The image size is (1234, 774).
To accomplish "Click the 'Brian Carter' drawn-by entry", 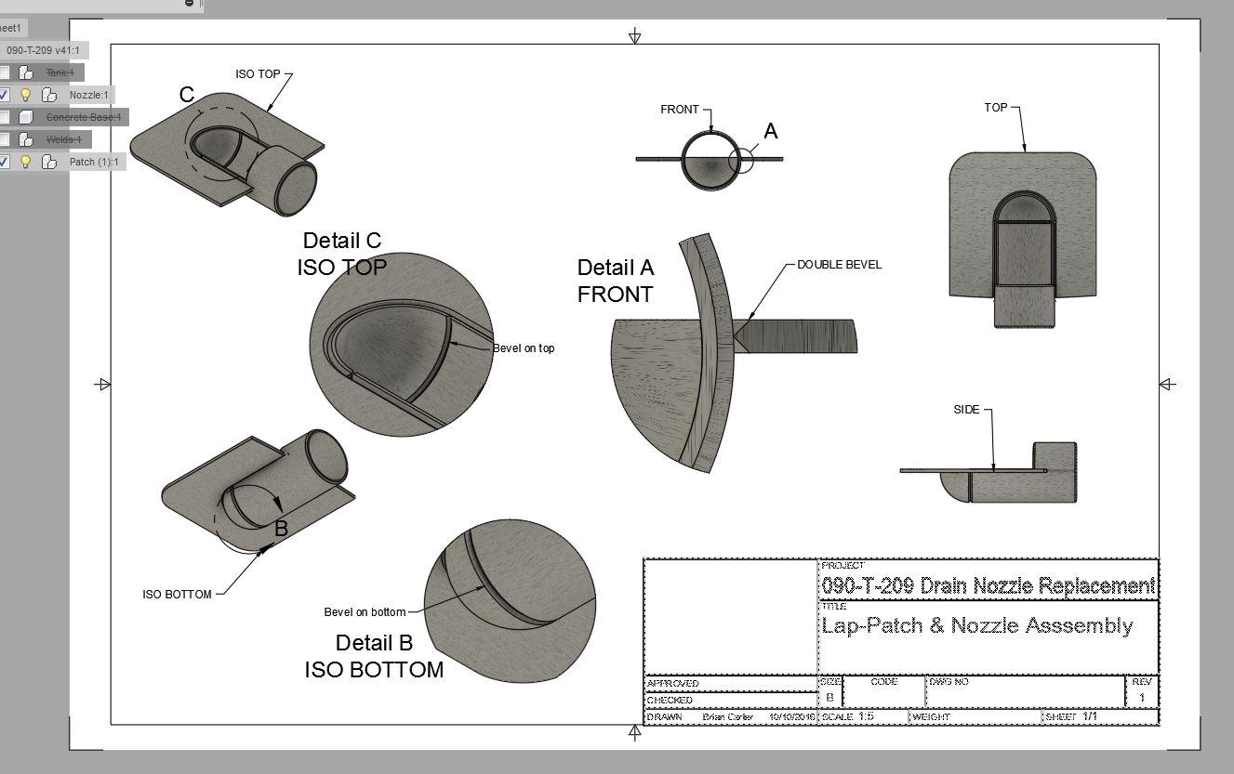I will 728,717.
